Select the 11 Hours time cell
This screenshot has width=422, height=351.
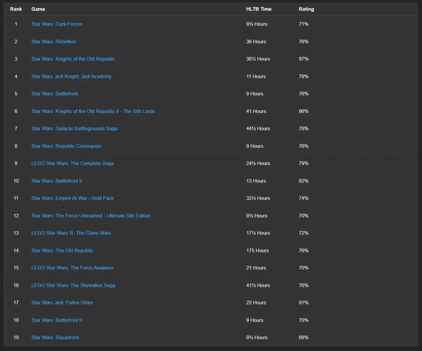pos(256,76)
